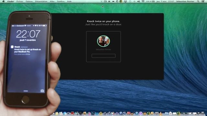Image resolution: width=207 pixels, height=116 pixels.
Task: Open the Aide menu
Action: 69,1
